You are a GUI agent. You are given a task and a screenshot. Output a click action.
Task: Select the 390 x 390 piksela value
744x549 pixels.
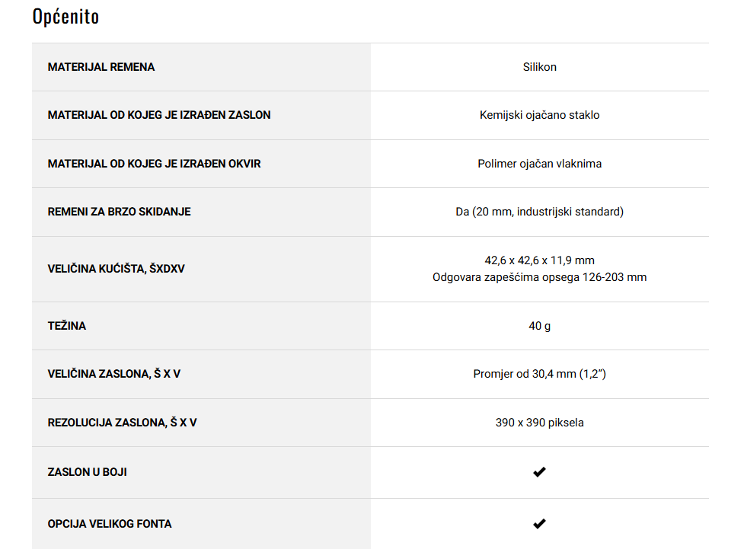pos(539,423)
